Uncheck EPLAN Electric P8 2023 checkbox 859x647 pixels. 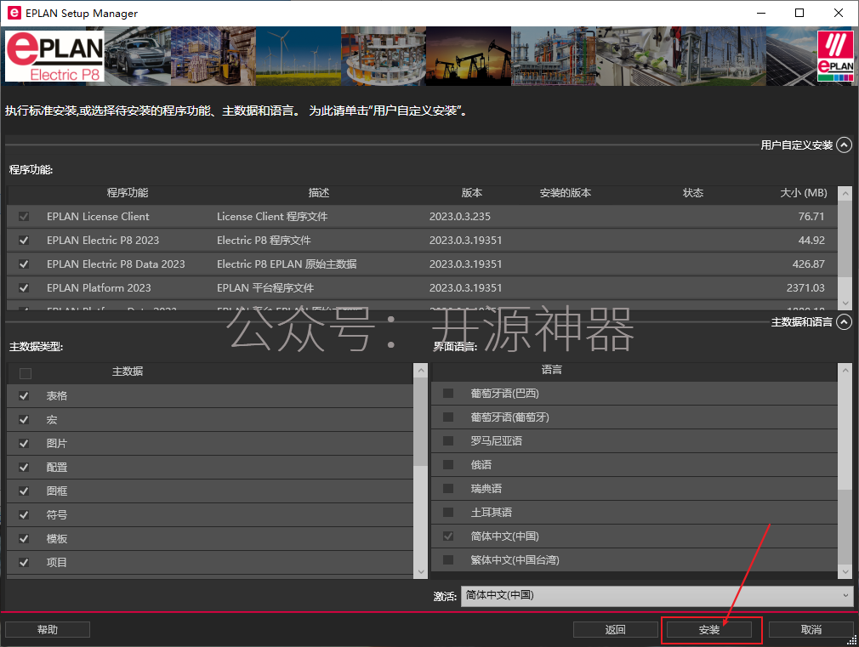point(24,240)
